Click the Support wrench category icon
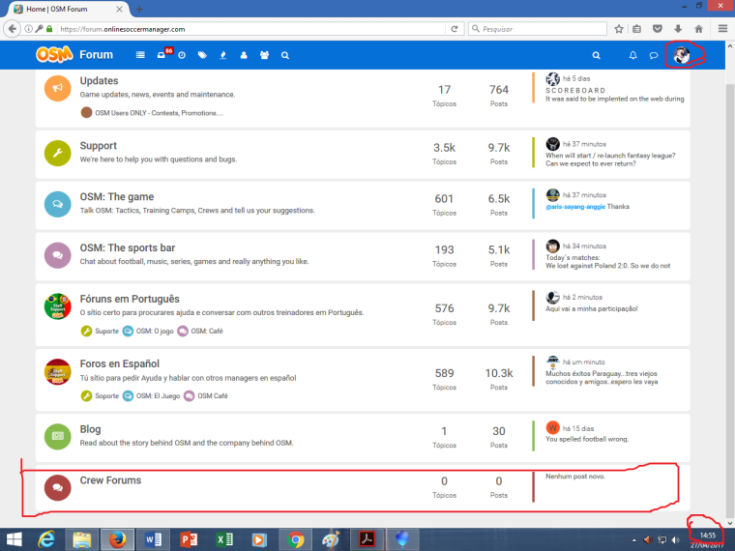735x551 pixels. click(x=58, y=153)
